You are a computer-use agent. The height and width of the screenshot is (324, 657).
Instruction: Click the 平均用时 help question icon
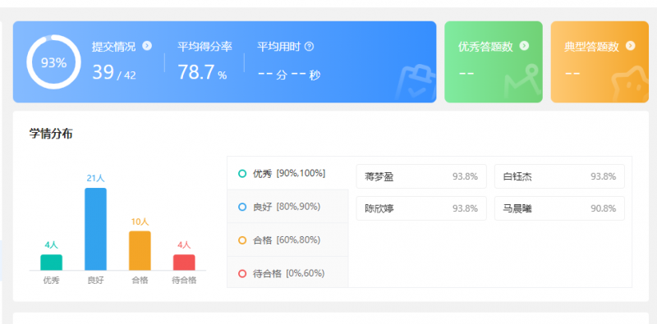[310, 47]
